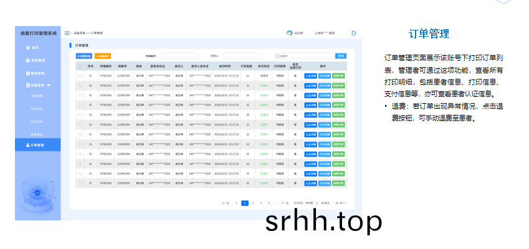
Task: Toggle the select-all checkbox in table header
Action: point(80,66)
